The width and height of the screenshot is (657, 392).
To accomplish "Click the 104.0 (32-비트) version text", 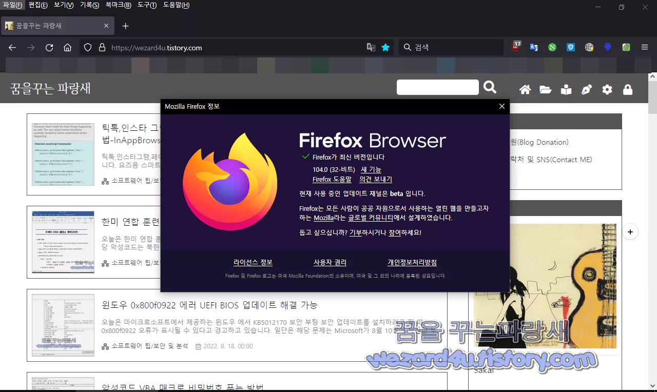I will 334,169.
